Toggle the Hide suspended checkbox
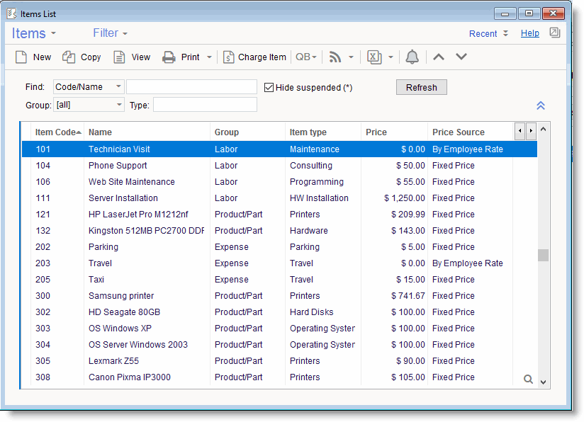Screen dimensions: 584x422 point(269,88)
